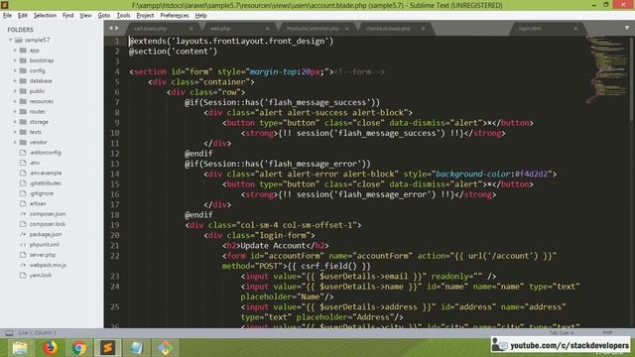The height and width of the screenshot is (357, 635).
Task: Open the Help menu
Action: [200, 16]
